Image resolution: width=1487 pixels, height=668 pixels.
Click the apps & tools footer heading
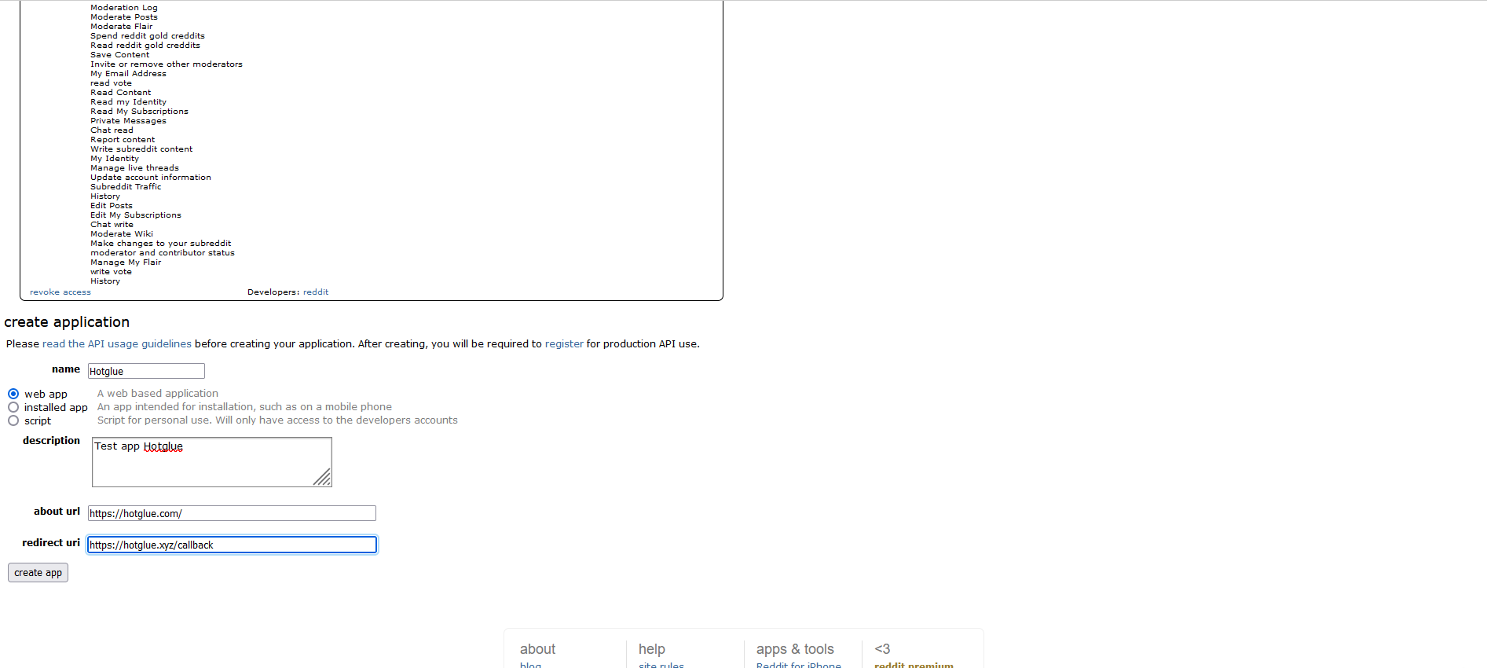tap(795, 649)
